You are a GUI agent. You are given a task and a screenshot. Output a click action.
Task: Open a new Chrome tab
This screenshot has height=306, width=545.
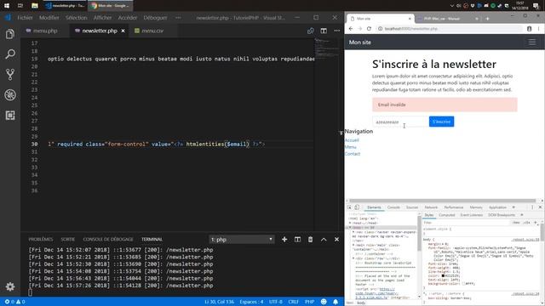pos(487,19)
